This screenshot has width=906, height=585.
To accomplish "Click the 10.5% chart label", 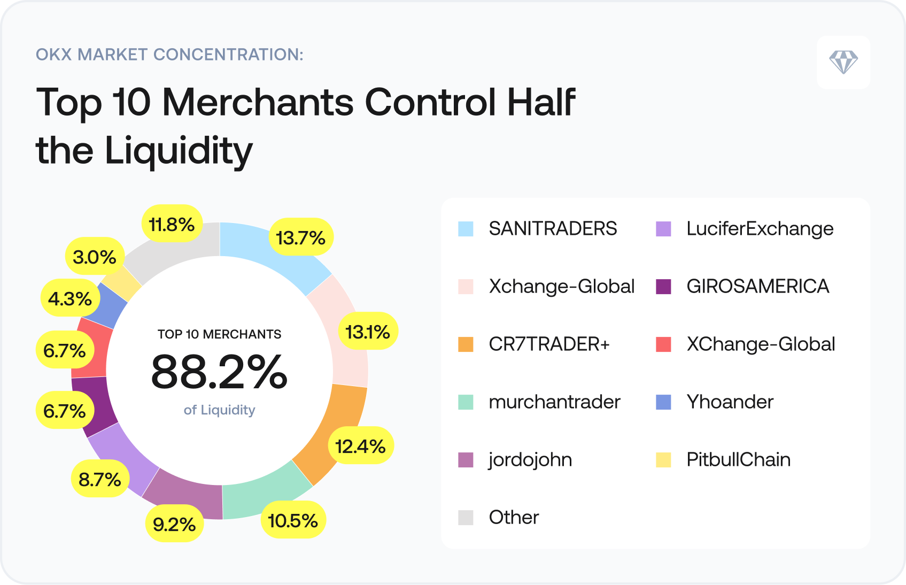I will click(293, 520).
